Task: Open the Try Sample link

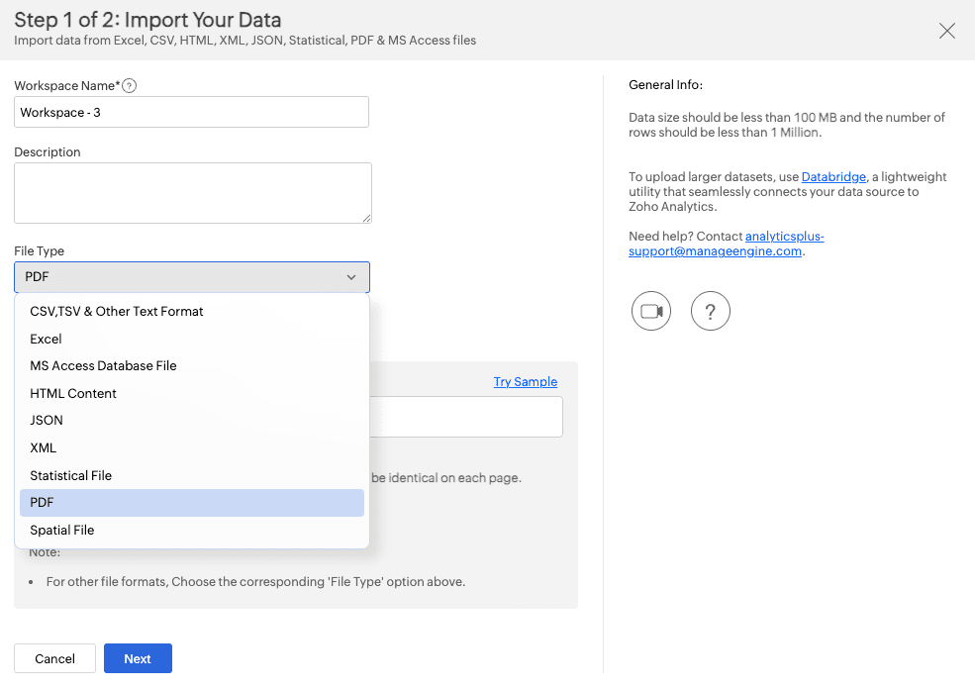Action: [x=526, y=382]
